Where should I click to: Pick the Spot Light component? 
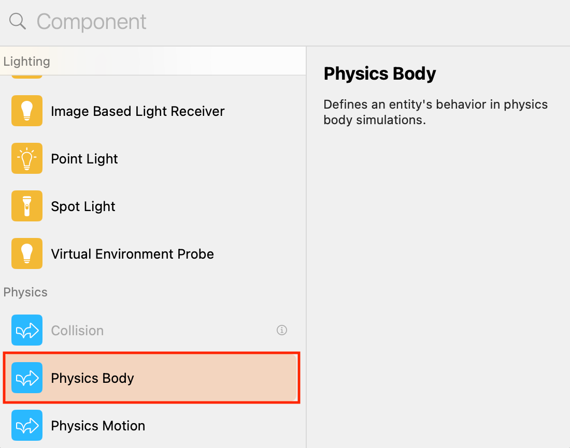pos(83,206)
